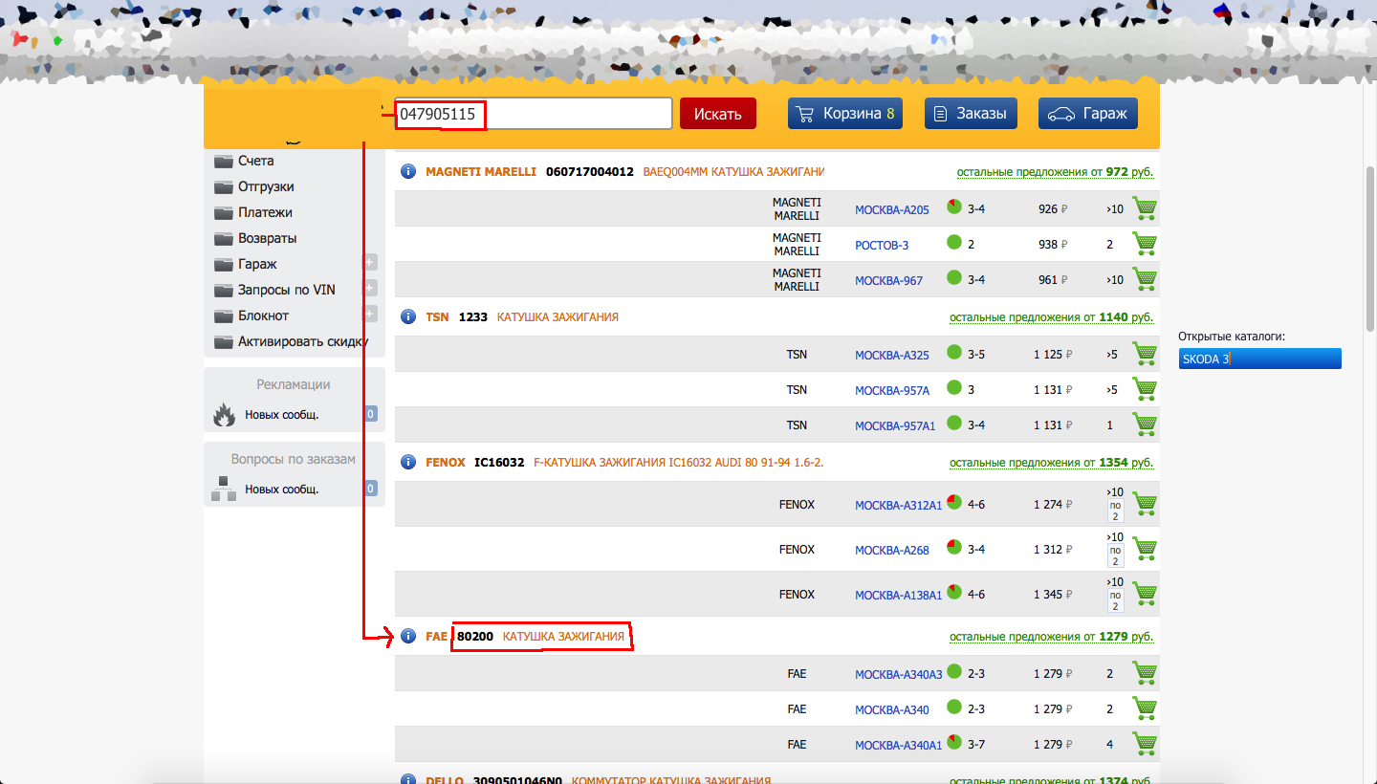Open warehouse link МОСКВА-А205

pos(891,210)
